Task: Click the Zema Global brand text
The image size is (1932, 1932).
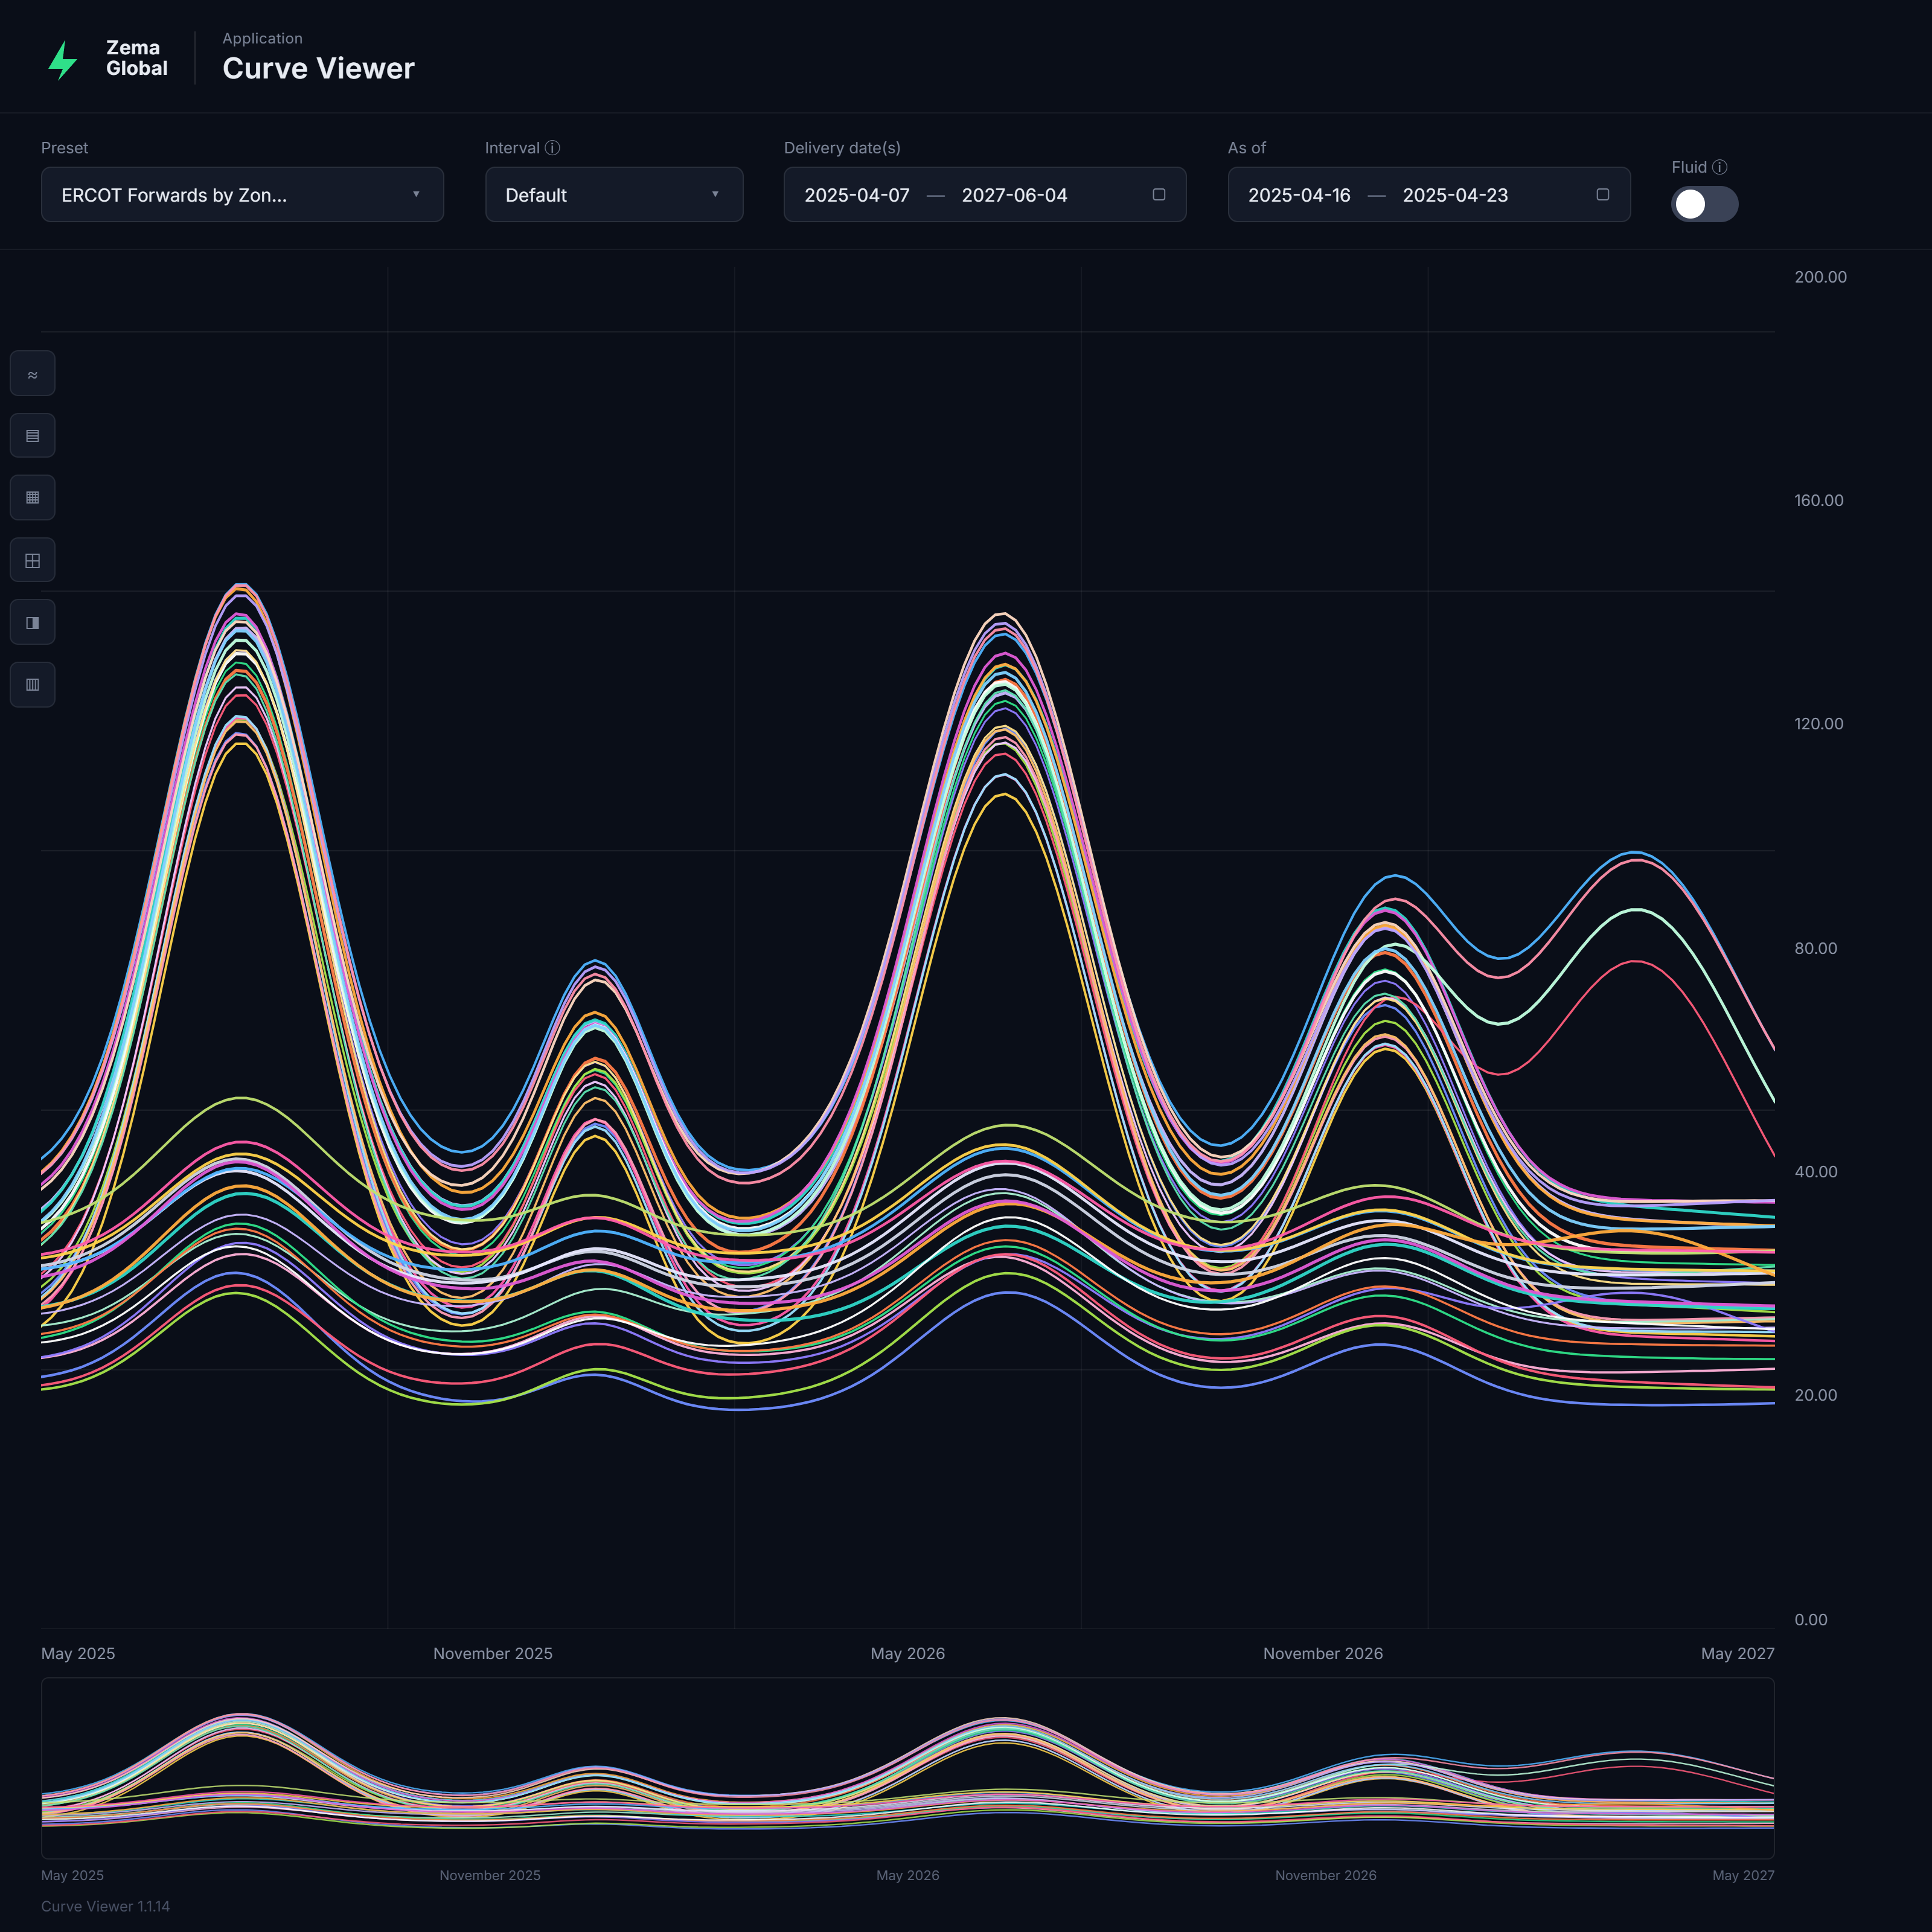Action: click(137, 58)
